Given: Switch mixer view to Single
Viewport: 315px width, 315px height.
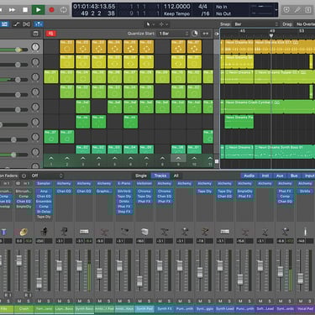Looking at the screenshot, I should [x=141, y=176].
